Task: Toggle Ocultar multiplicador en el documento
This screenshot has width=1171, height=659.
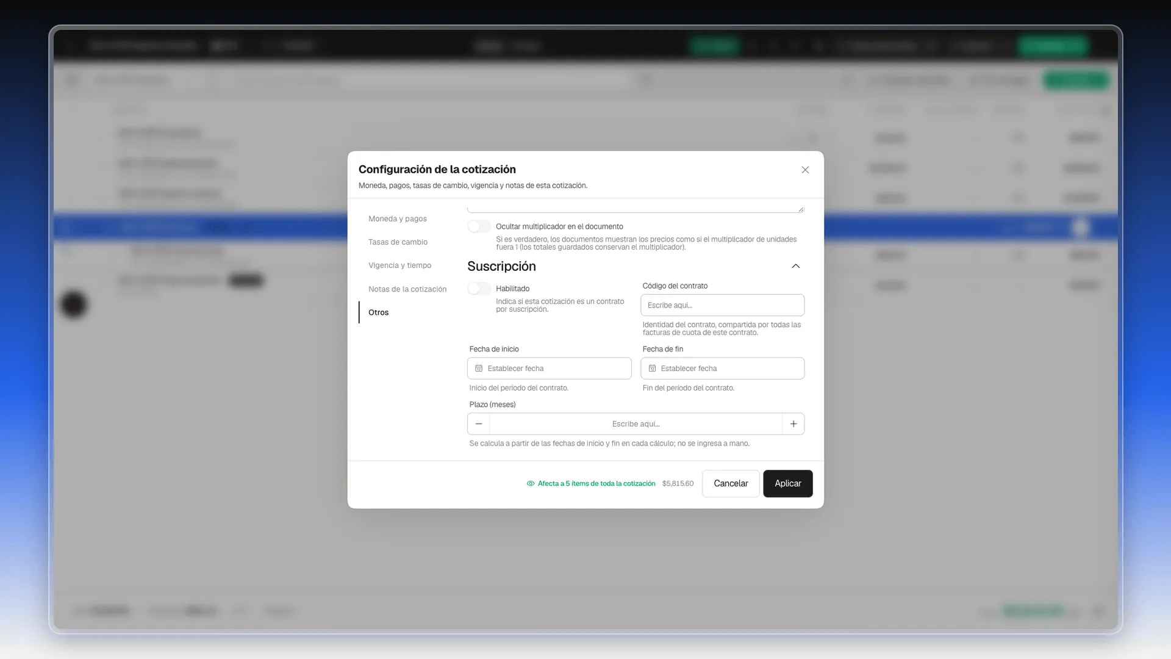Action: click(479, 226)
